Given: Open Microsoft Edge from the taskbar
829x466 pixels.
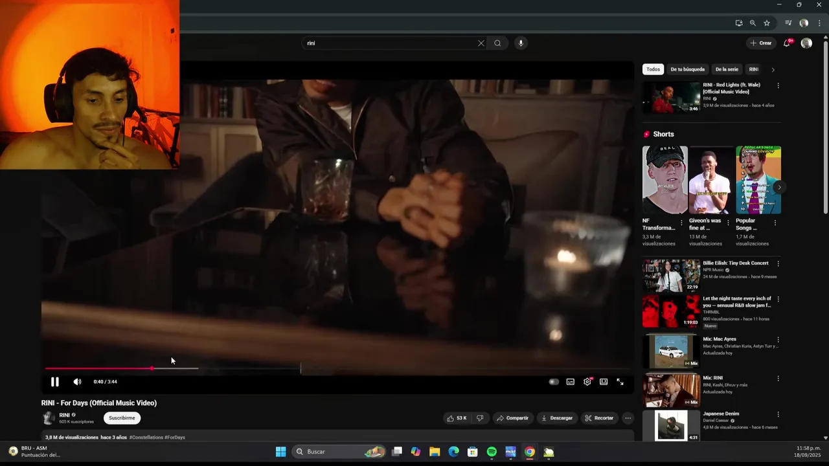Looking at the screenshot, I should pyautogui.click(x=453, y=452).
